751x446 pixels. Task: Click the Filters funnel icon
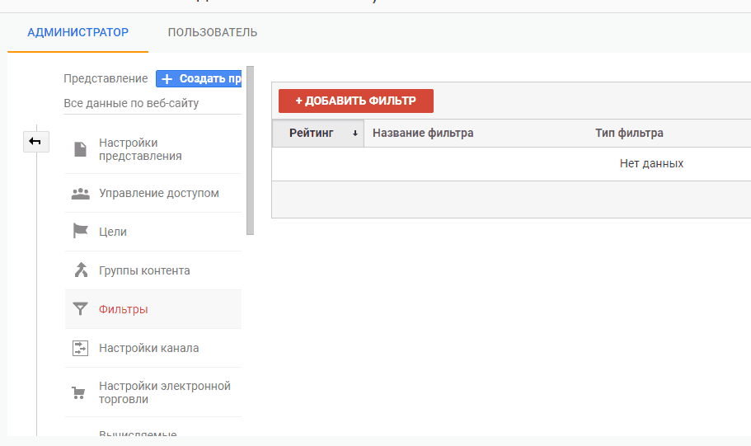point(80,309)
